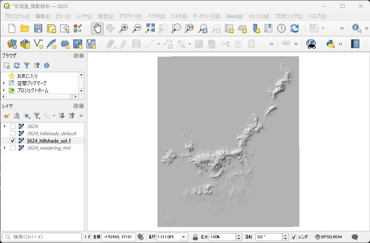This screenshot has height=243, width=370.
Task: Click the Zoom Full extent icon
Action: (150, 28)
